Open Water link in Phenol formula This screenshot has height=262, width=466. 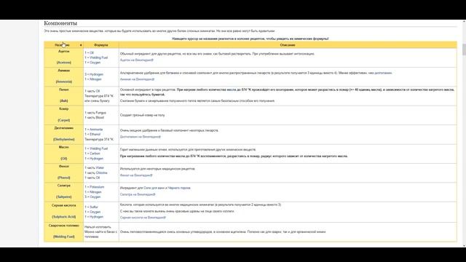coord(100,168)
